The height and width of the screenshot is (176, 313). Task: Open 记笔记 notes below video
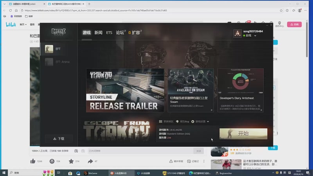click(193, 161)
